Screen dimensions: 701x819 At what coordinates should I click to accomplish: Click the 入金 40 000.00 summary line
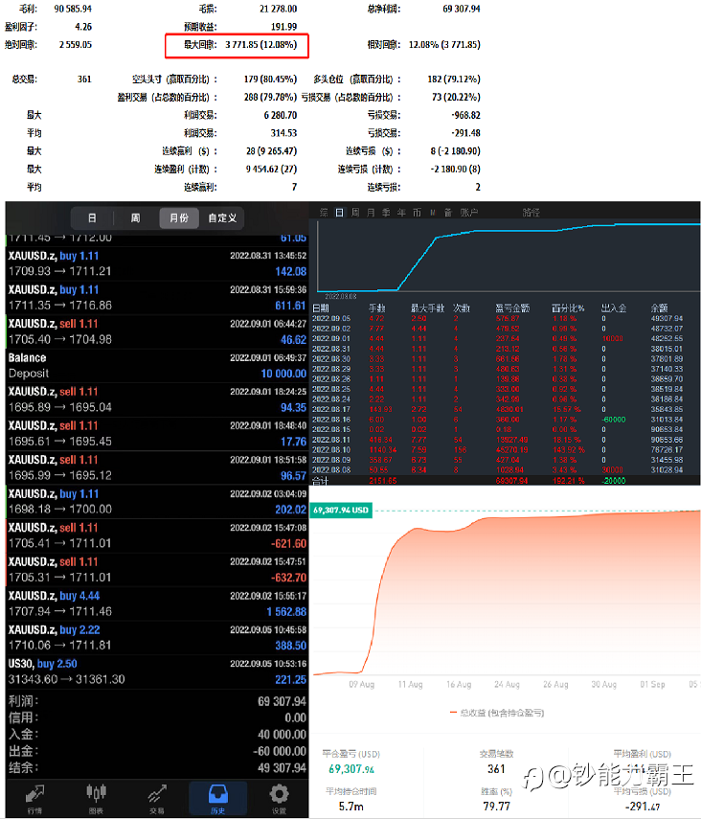(157, 735)
